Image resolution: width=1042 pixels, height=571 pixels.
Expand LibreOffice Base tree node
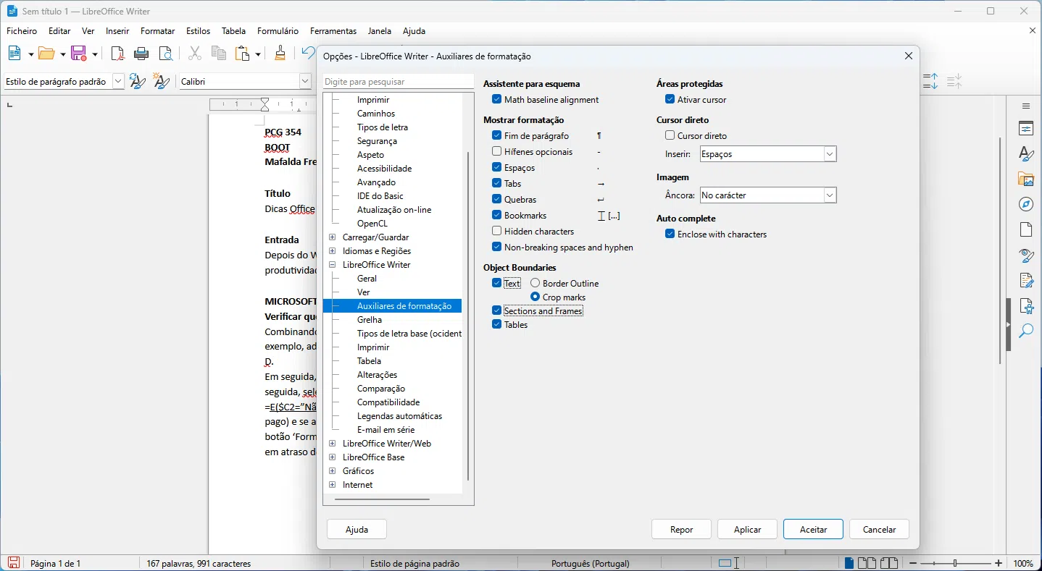pos(333,457)
